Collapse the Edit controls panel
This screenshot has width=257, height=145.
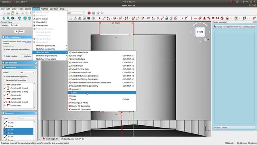(36, 63)
